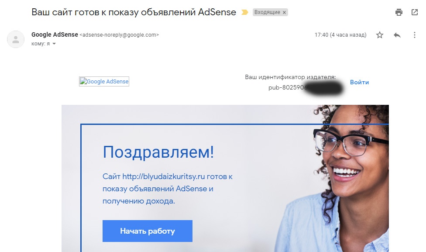Screen dimensions: 426x252
Task: Open the three-dot more options menu
Action: tap(415, 35)
